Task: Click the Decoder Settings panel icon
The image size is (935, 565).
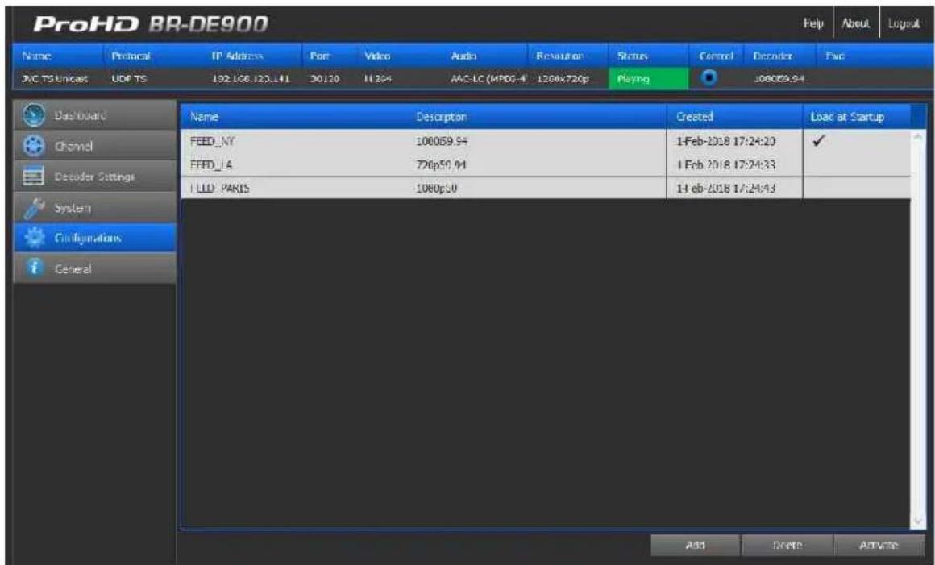Action: (x=33, y=177)
